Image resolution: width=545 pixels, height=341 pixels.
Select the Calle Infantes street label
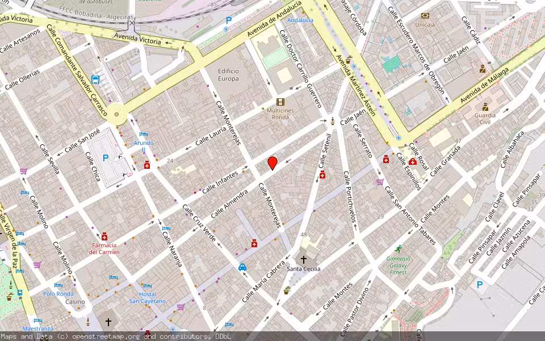click(x=220, y=182)
